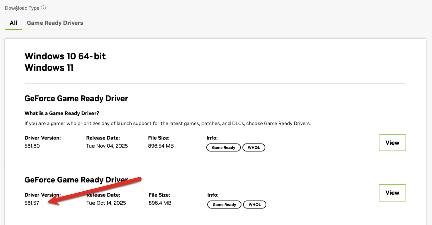Screen dimensions: 432x225
Task: Select the All tab
Action: (13, 23)
